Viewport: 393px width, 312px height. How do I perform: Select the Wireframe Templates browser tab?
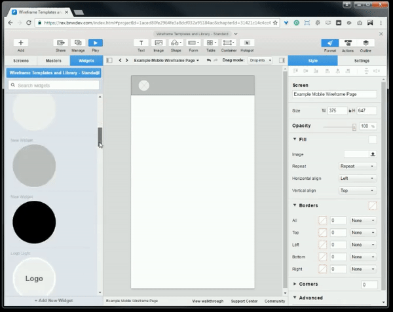(x=40, y=12)
